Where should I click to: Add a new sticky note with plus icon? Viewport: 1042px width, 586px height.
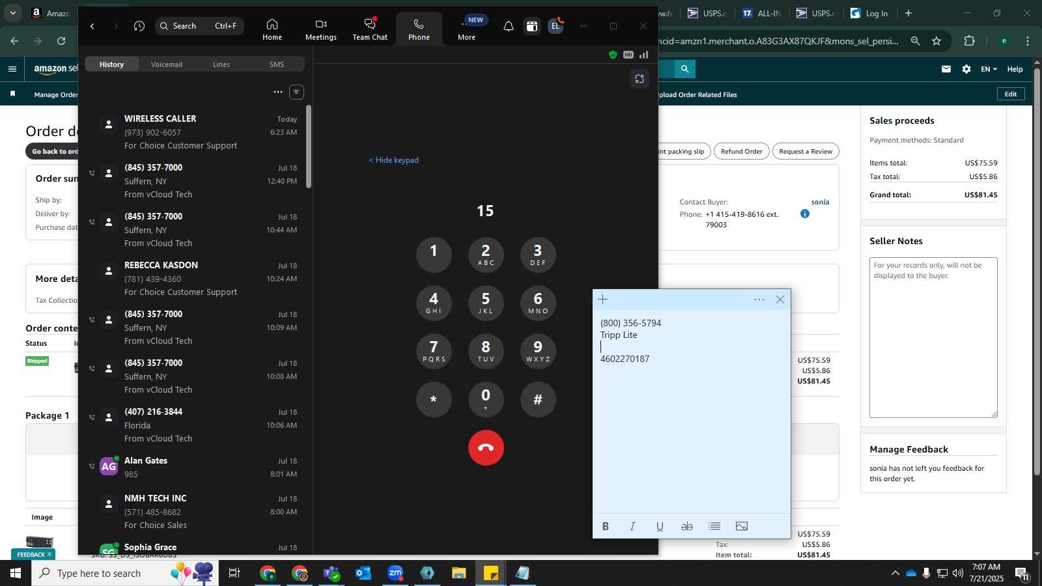(x=603, y=300)
